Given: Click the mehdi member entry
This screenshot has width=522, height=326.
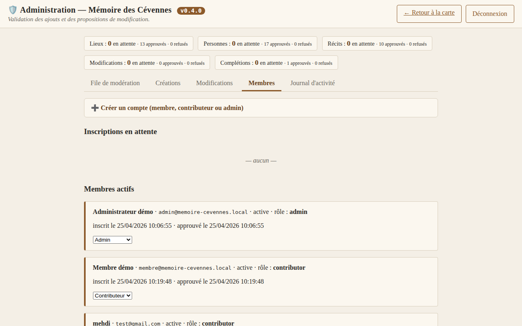Looking at the screenshot, I should (101, 323).
